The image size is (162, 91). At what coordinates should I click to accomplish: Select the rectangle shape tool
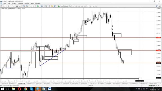[x=17, y=6]
